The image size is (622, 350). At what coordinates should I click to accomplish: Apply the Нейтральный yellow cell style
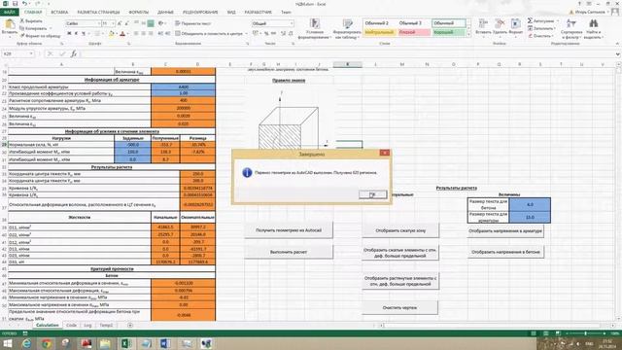(379, 32)
